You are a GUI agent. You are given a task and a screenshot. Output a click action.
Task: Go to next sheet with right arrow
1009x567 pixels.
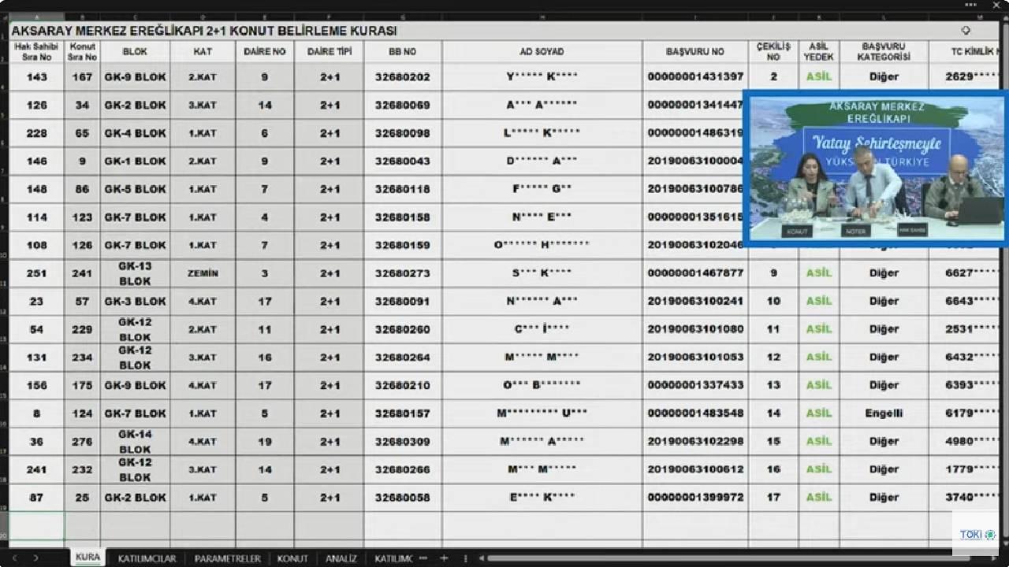click(x=35, y=558)
